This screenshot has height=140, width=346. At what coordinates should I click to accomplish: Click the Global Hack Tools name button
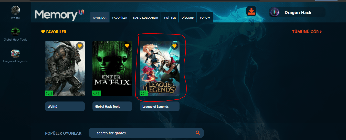[112, 106]
